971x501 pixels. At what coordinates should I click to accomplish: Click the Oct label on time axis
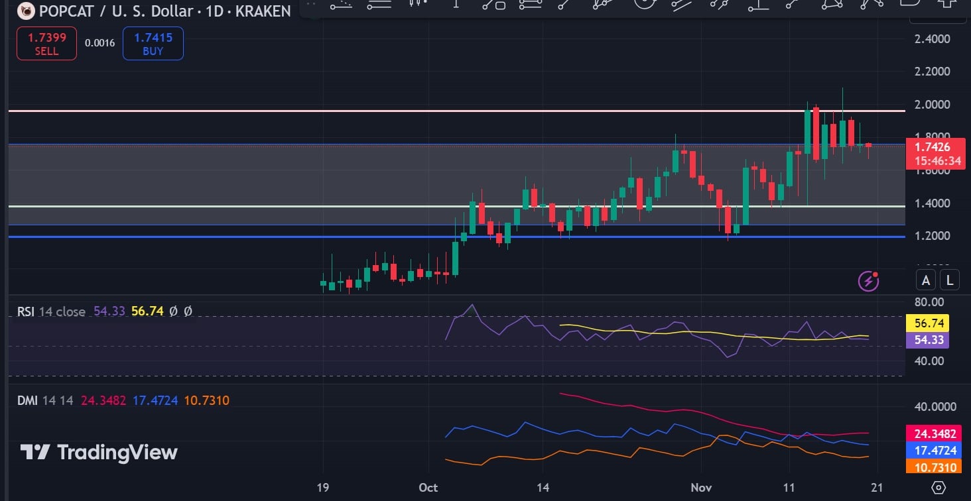click(x=428, y=488)
